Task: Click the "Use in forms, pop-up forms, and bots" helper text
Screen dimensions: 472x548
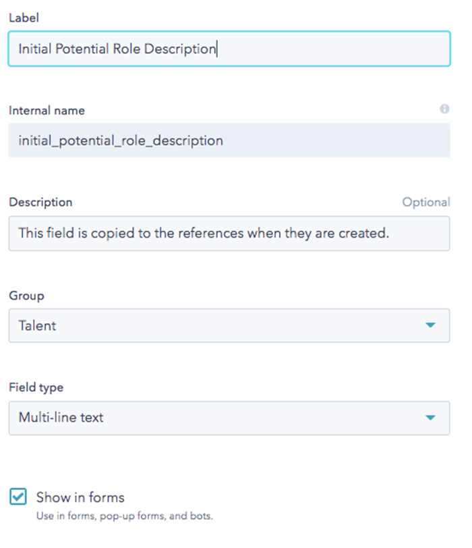Action: 125,516
